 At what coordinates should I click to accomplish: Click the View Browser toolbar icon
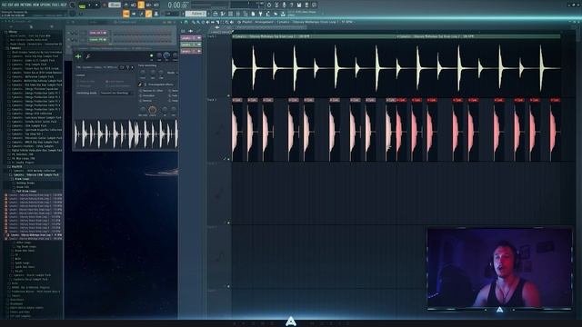[246, 14]
